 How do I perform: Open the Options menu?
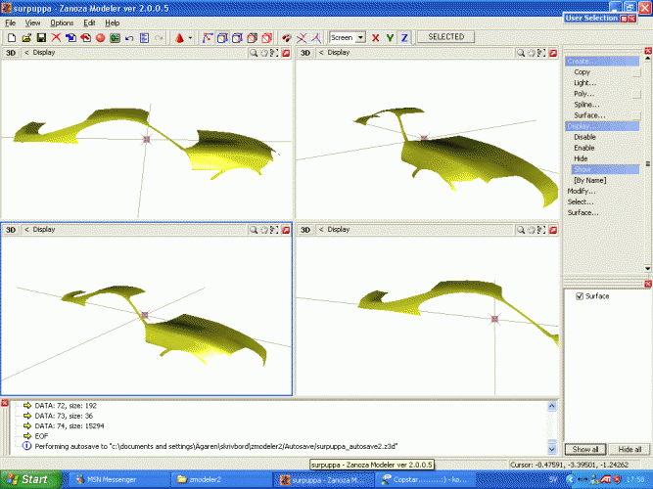[x=62, y=22]
